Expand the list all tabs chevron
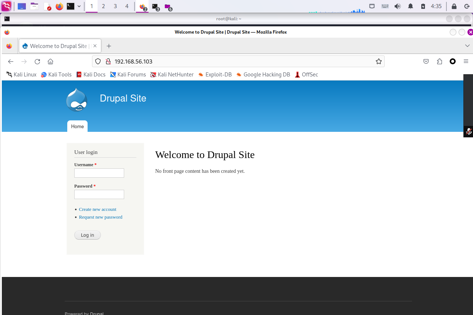 (x=467, y=46)
